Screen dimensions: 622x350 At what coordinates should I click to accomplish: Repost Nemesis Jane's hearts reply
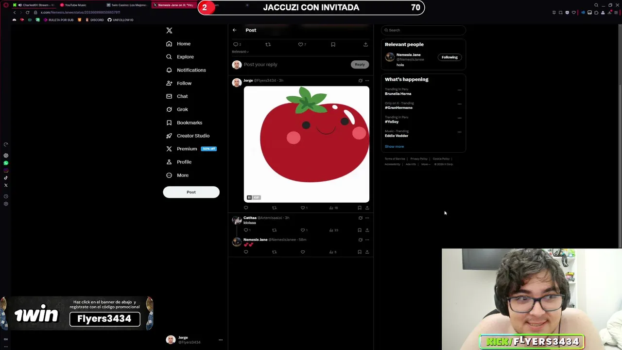274,252
